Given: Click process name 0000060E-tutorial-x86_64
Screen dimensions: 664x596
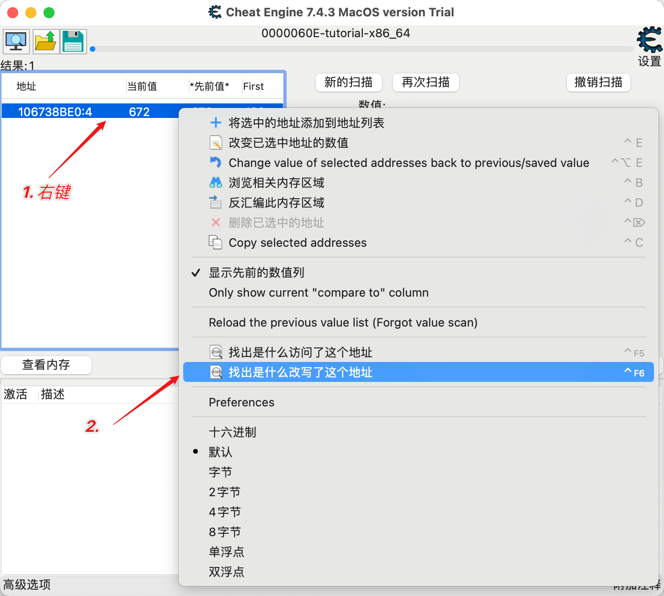Looking at the screenshot, I should pos(336,33).
